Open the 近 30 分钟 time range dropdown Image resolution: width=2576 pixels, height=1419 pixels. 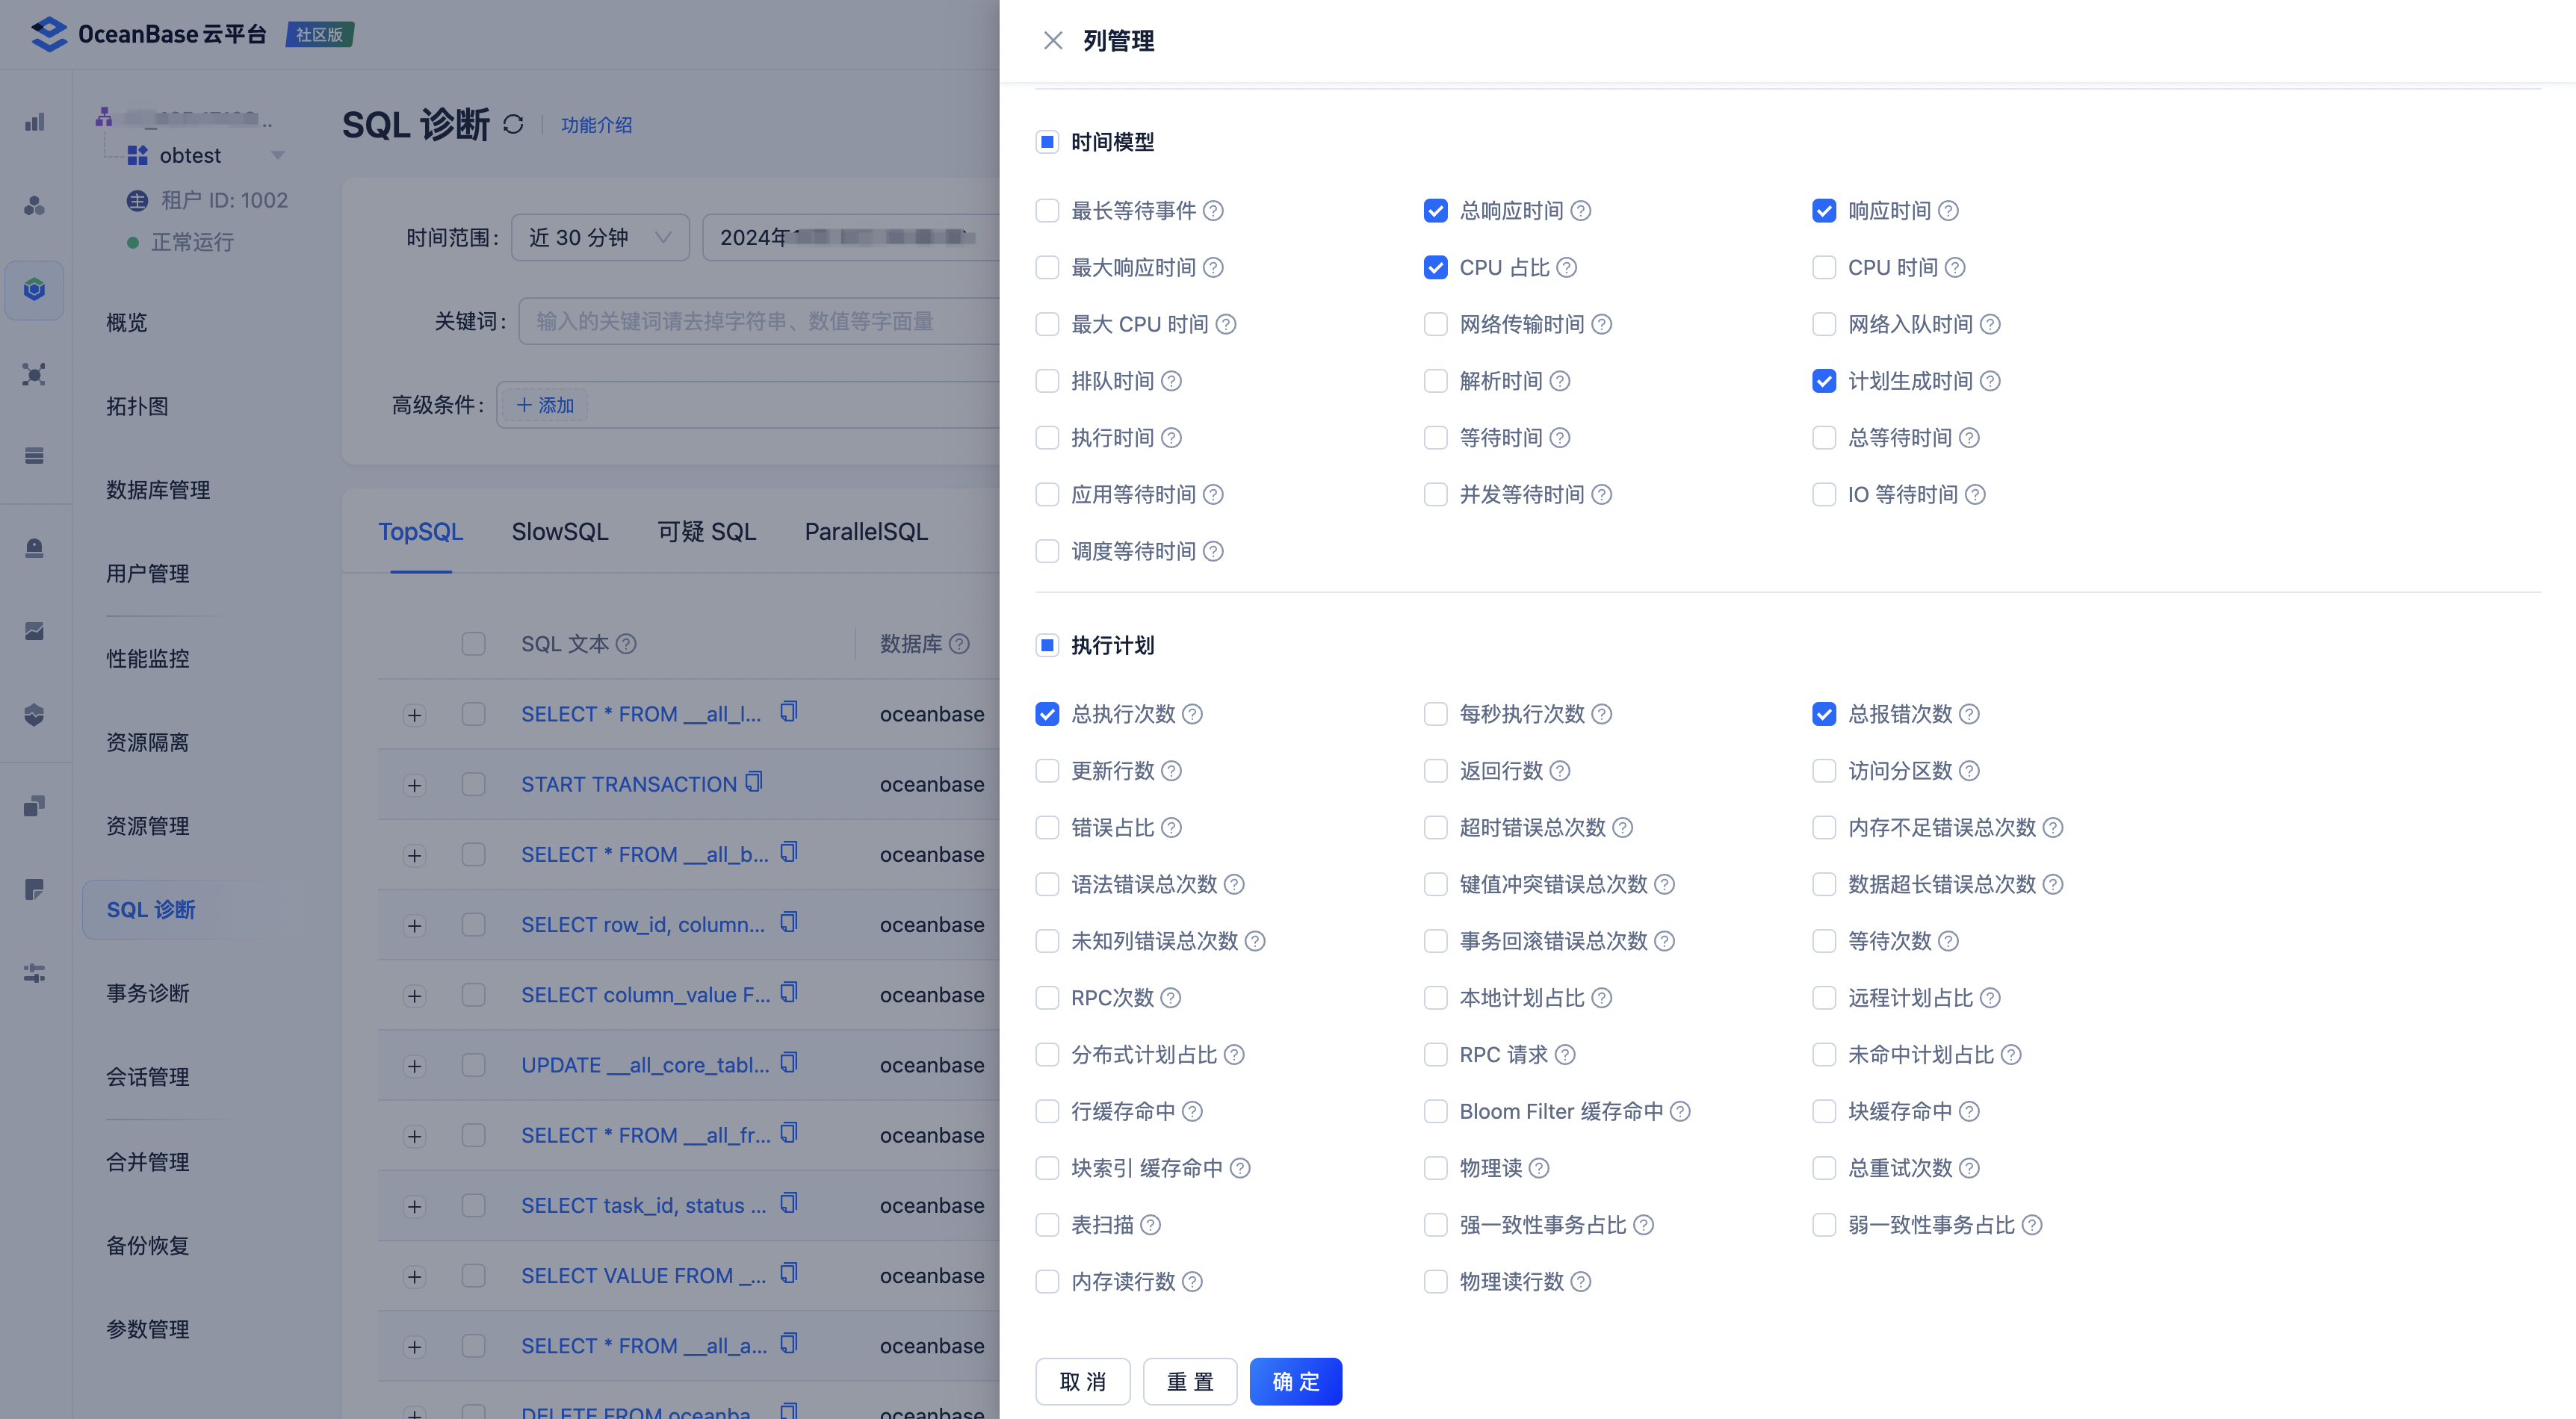pyautogui.click(x=600, y=238)
